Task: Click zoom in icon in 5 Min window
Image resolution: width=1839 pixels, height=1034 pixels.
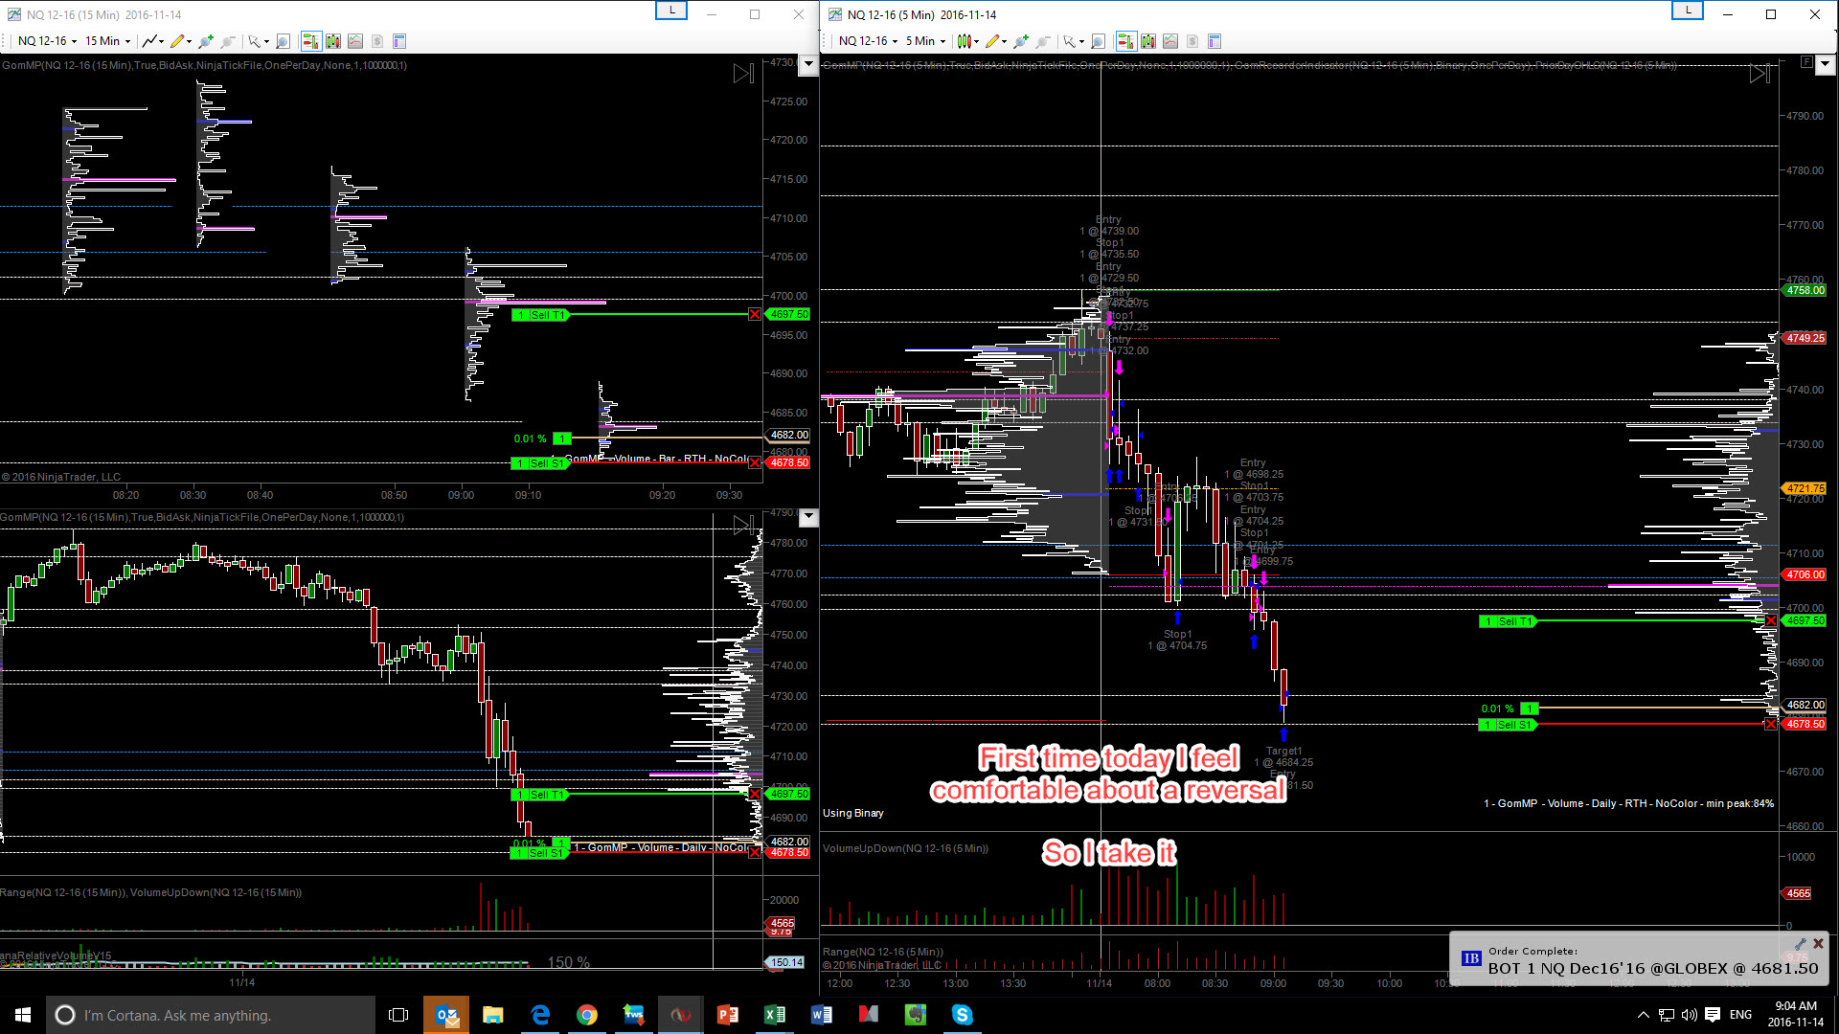Action: tap(1021, 41)
